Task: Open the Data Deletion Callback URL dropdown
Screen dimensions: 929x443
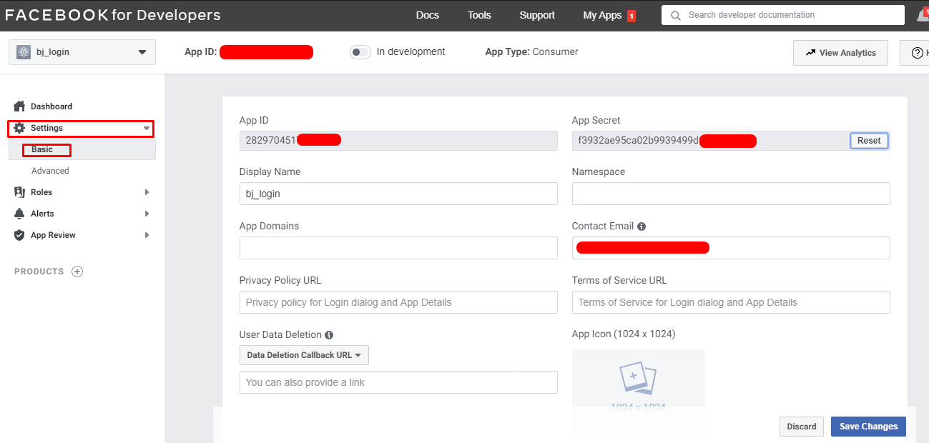Action: point(303,355)
